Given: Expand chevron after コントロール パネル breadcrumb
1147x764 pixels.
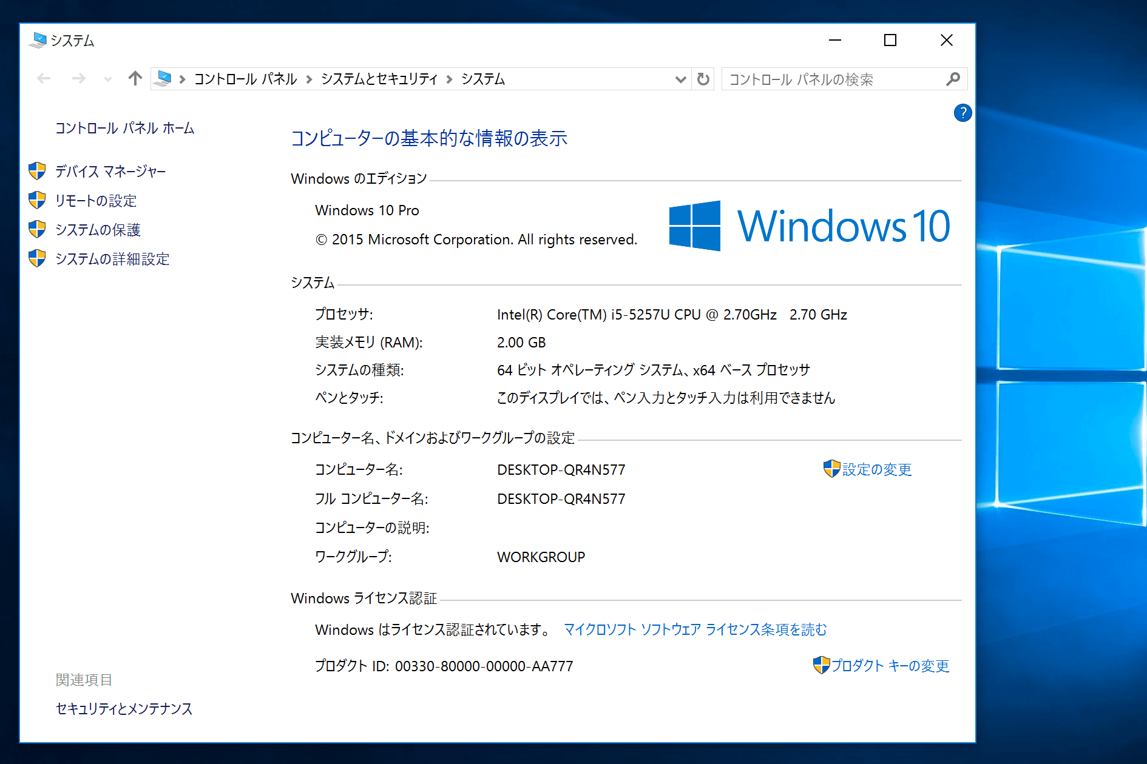Looking at the screenshot, I should [x=309, y=79].
